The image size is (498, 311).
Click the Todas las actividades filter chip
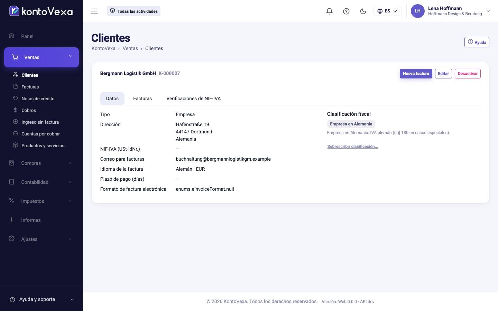coord(133,11)
